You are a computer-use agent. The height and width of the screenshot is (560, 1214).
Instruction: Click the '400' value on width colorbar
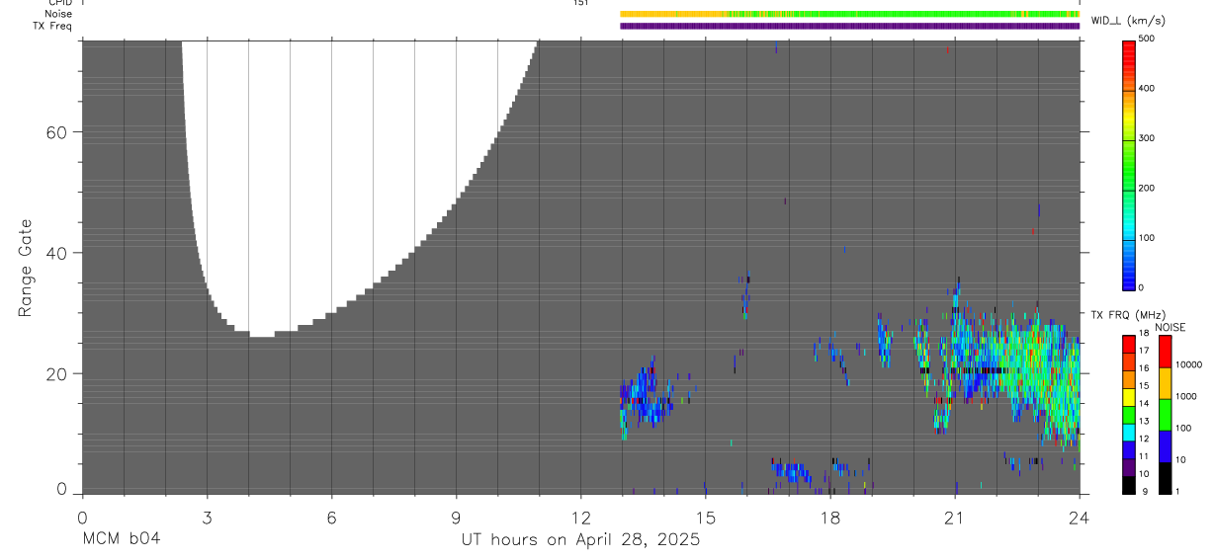[x=1148, y=89]
